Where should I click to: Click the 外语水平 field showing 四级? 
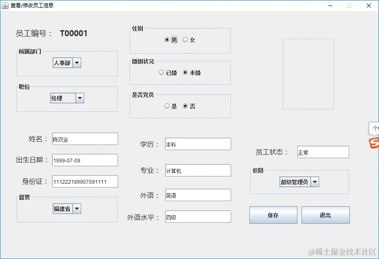tap(198, 217)
